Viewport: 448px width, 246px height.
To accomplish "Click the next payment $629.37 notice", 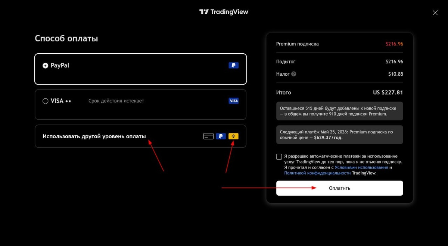I will 340,135.
